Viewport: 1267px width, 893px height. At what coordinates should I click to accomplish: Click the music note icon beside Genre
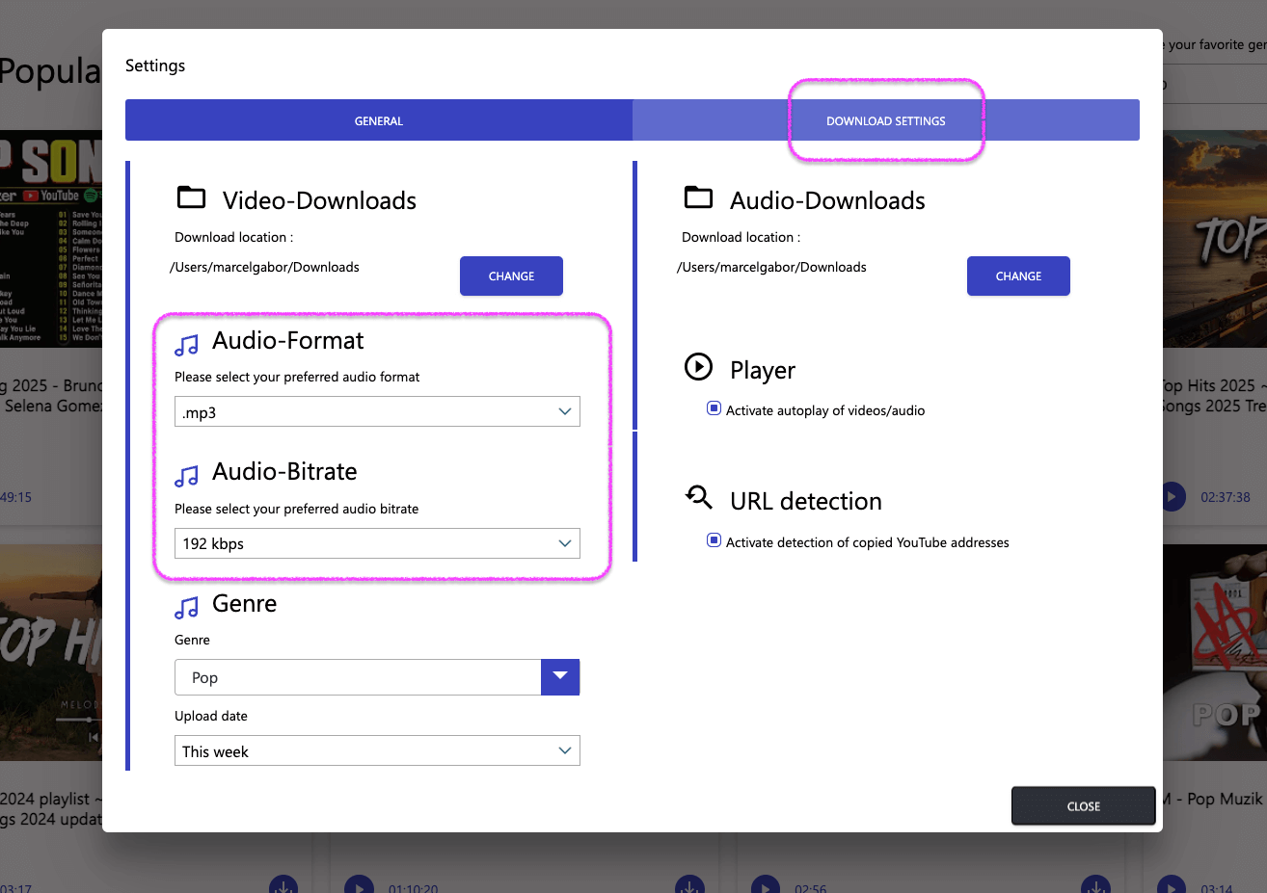(186, 606)
